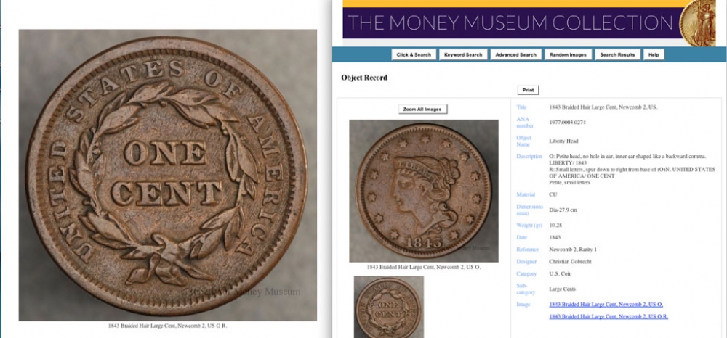Image resolution: width=727 pixels, height=338 pixels.
Task: Open the 1843 coin obverse thumbnail
Action: [424, 191]
